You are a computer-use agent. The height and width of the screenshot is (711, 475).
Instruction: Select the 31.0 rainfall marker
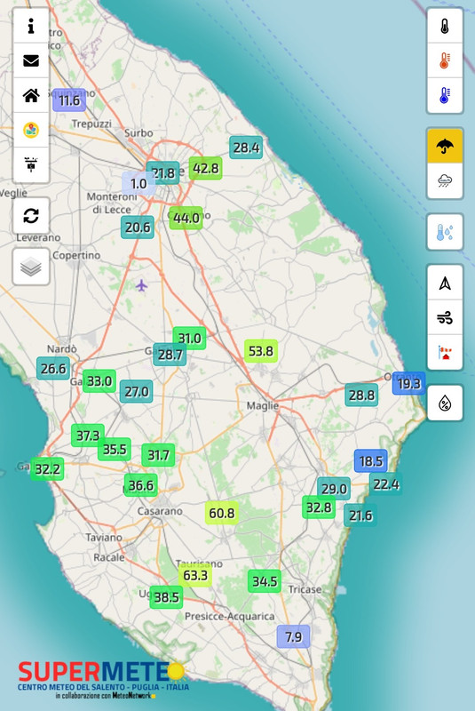[x=189, y=339]
